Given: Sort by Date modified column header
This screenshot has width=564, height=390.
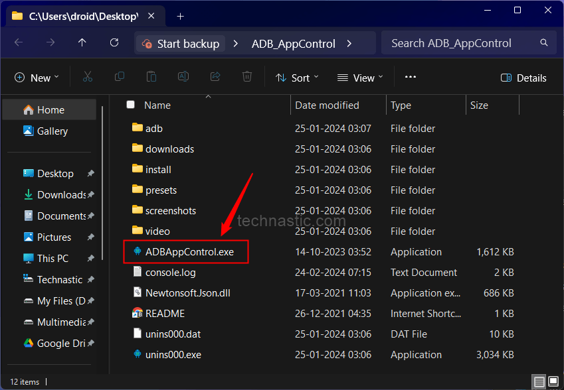Looking at the screenshot, I should pos(327,105).
